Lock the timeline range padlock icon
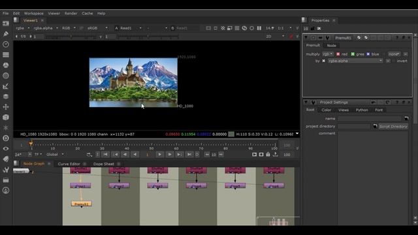 (268, 155)
